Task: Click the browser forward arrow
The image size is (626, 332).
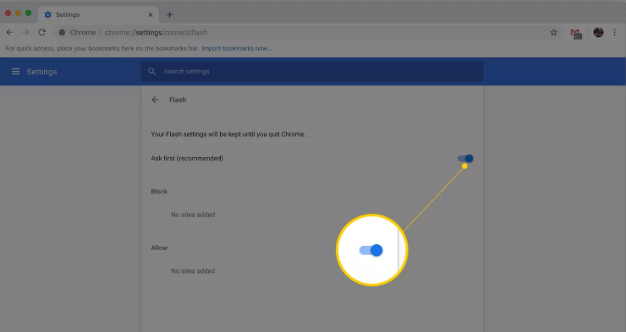Action: click(26, 32)
